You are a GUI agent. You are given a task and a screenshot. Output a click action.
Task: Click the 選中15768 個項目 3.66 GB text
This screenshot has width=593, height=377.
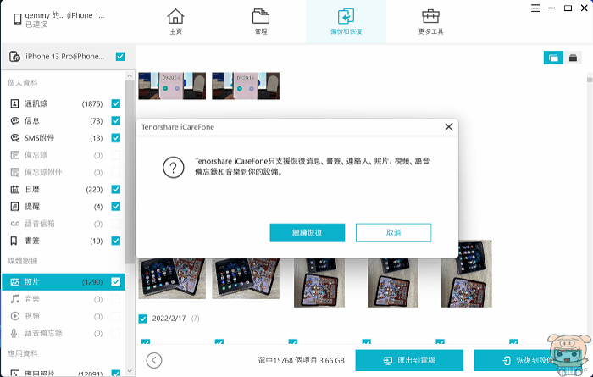[x=301, y=360]
